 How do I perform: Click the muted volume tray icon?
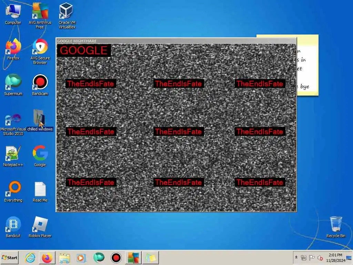[x=320, y=257]
